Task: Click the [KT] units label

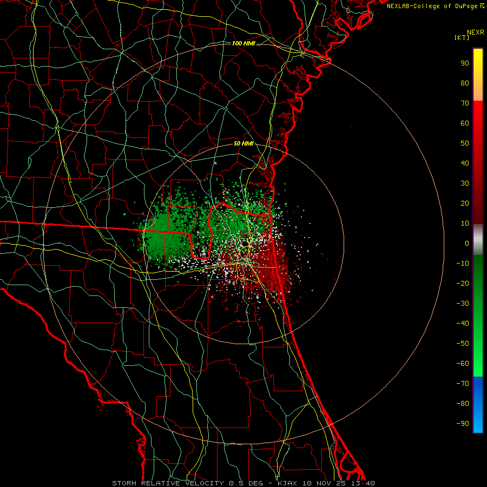Action: [x=462, y=37]
